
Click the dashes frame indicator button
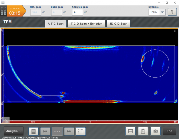pos(57,131)
